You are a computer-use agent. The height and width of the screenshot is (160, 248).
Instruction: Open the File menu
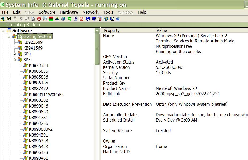pos(5,12)
